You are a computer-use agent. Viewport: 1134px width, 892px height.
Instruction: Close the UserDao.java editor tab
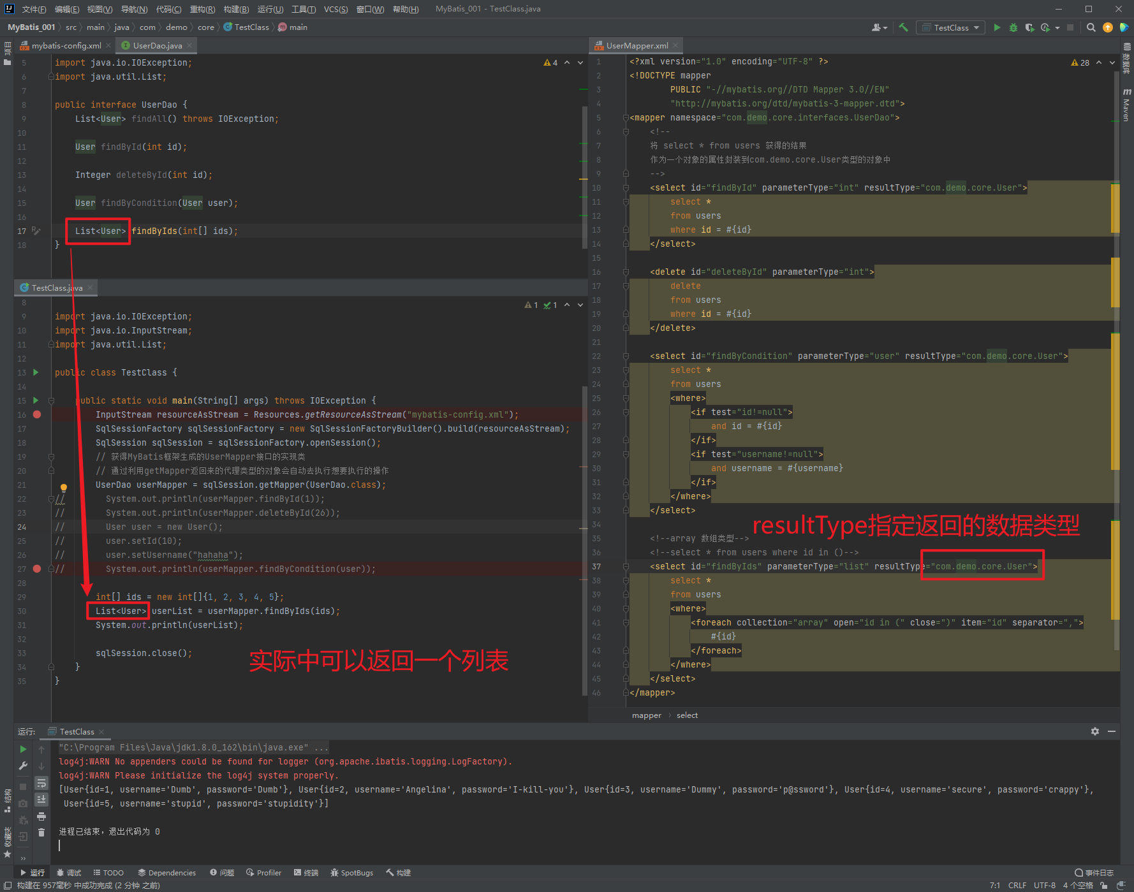[189, 45]
